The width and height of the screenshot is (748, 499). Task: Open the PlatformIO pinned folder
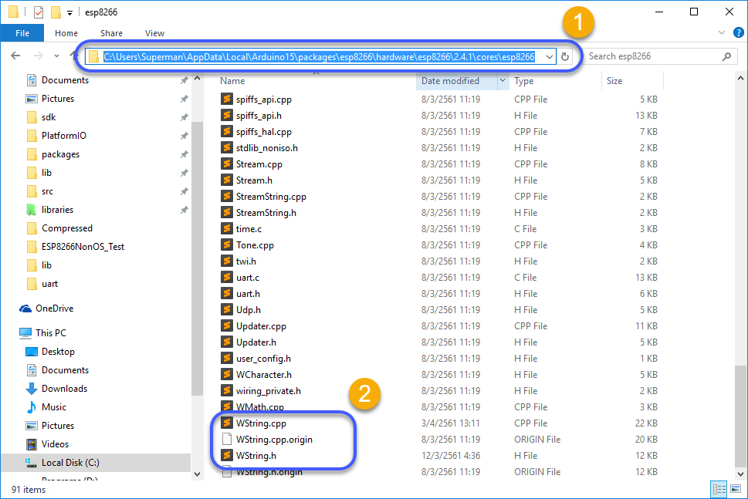63,136
